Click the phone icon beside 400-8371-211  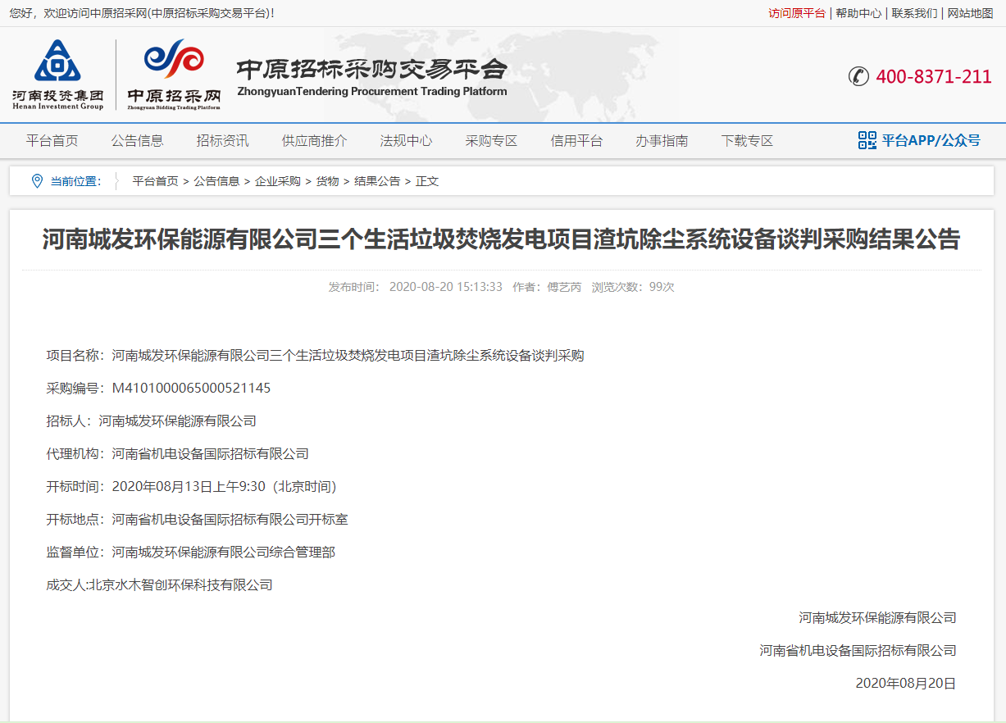858,76
